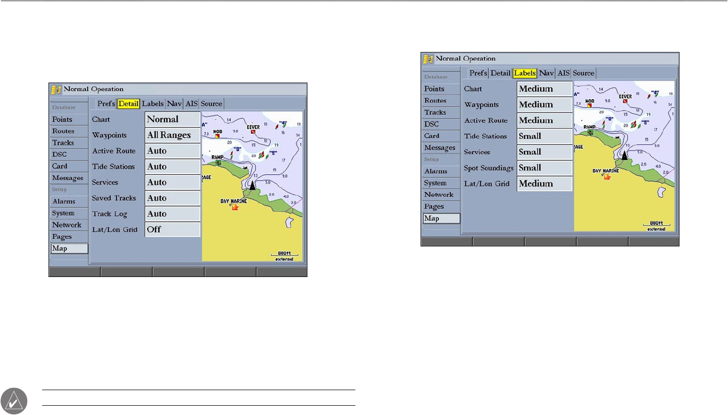Image resolution: width=728 pixels, height=415 pixels.
Task: Click the RAMP symbol on the Labels screen map
Action: pos(591,132)
